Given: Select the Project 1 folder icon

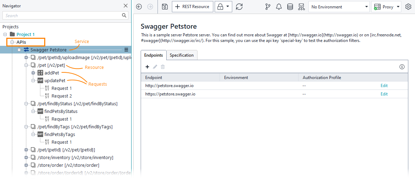Looking at the screenshot, I should pos(12,34).
